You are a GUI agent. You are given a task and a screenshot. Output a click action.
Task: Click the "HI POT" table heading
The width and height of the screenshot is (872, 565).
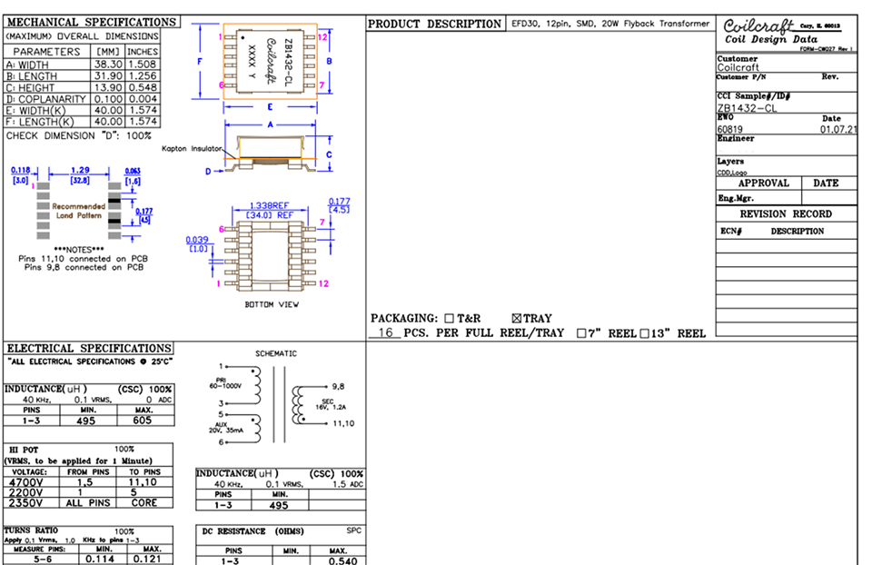coord(24,450)
